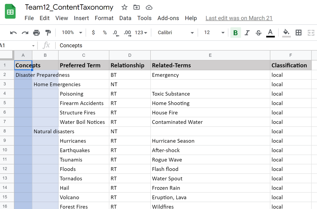The height and width of the screenshot is (209, 317).
Task: Toggle italic formatting
Action: 247,32
